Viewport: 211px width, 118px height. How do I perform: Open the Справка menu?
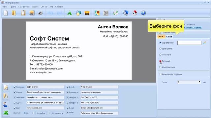pos(59,7)
